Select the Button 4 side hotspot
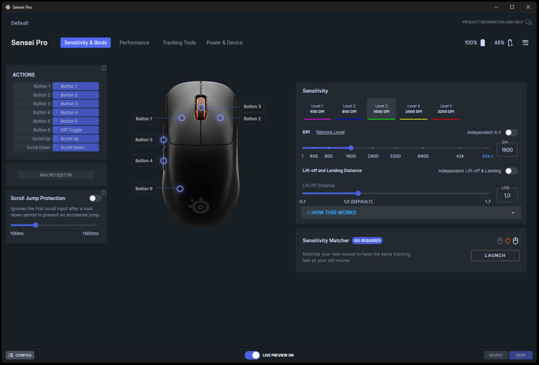 tap(164, 160)
